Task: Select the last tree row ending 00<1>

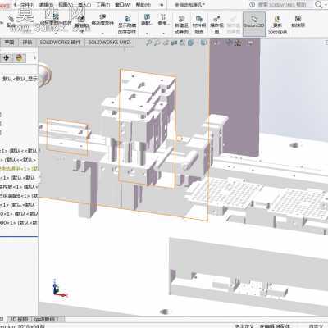Action: (19, 223)
